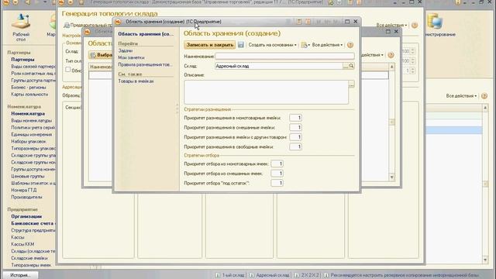
Task: Open the Создать на основании dropdown
Action: (272, 45)
